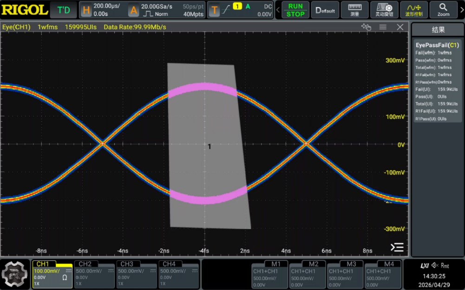
Task: Click the Data Rate:99.99Mb/s readout
Action: tap(135, 27)
